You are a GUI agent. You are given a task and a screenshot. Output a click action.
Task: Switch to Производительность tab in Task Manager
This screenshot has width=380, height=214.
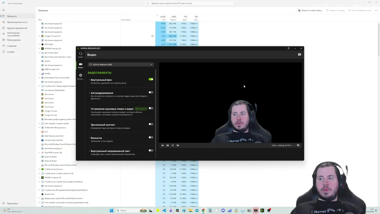pos(18,22)
